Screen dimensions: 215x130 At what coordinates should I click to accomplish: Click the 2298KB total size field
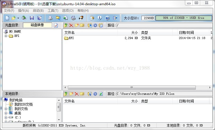(148, 18)
